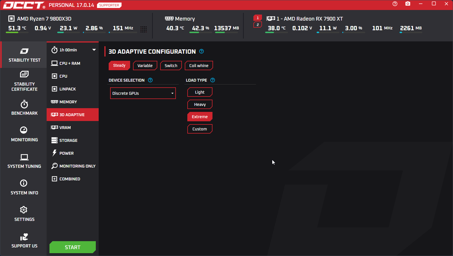Screen dimensions: 453x256
Task: Select the STORAGE test
Action: [73, 140]
